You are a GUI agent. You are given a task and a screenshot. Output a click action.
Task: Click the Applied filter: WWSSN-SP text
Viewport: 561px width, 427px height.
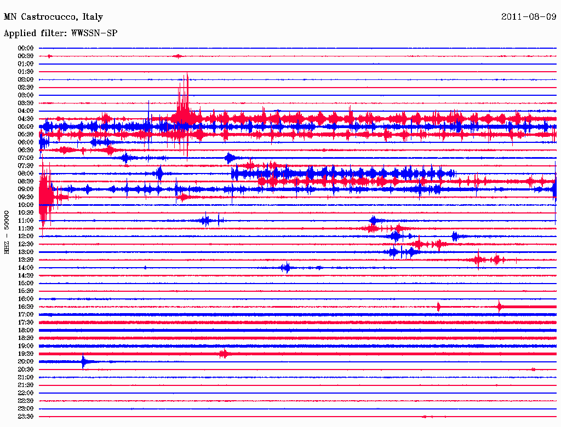pyautogui.click(x=60, y=33)
